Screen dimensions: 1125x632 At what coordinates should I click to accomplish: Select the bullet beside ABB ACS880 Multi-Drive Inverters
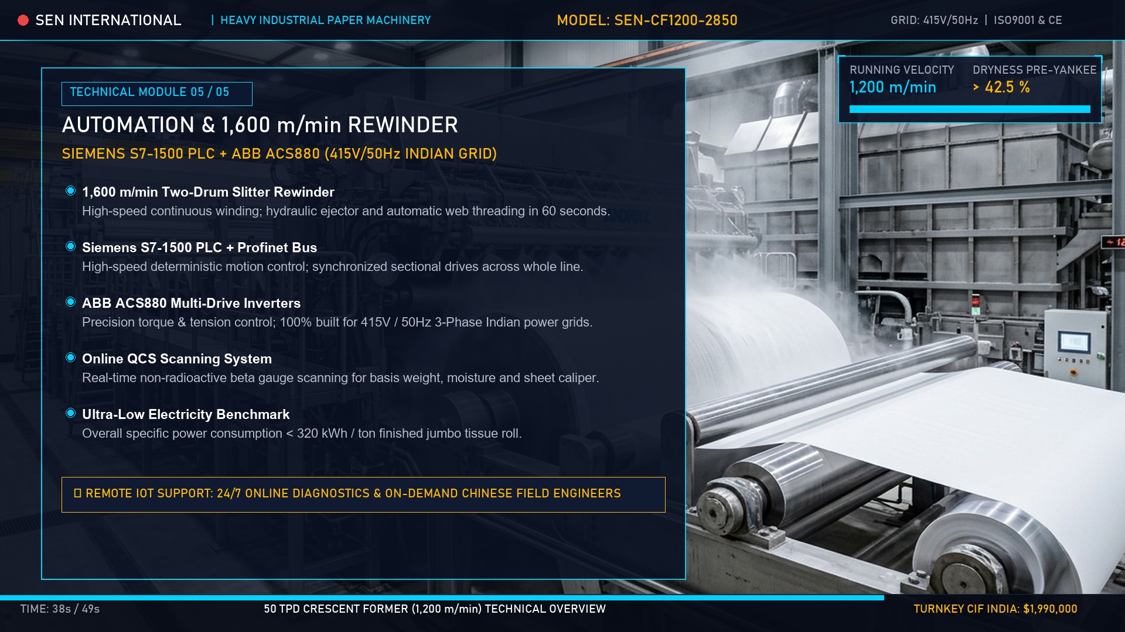click(x=71, y=302)
